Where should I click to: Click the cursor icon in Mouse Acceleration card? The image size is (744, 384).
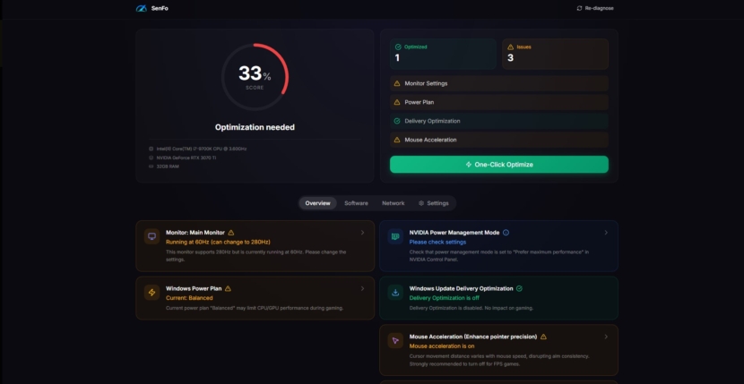click(x=395, y=340)
